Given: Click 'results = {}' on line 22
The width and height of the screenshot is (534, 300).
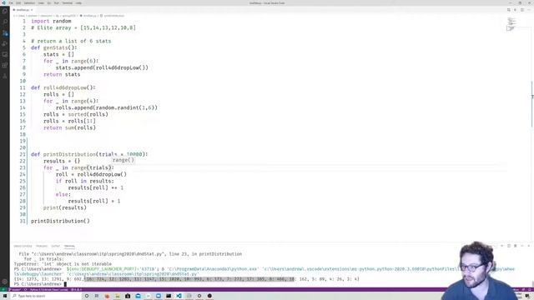Looking at the screenshot, I should 62,161.
